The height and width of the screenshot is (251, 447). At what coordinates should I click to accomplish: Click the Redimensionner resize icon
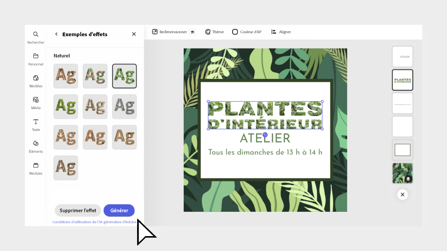155,32
